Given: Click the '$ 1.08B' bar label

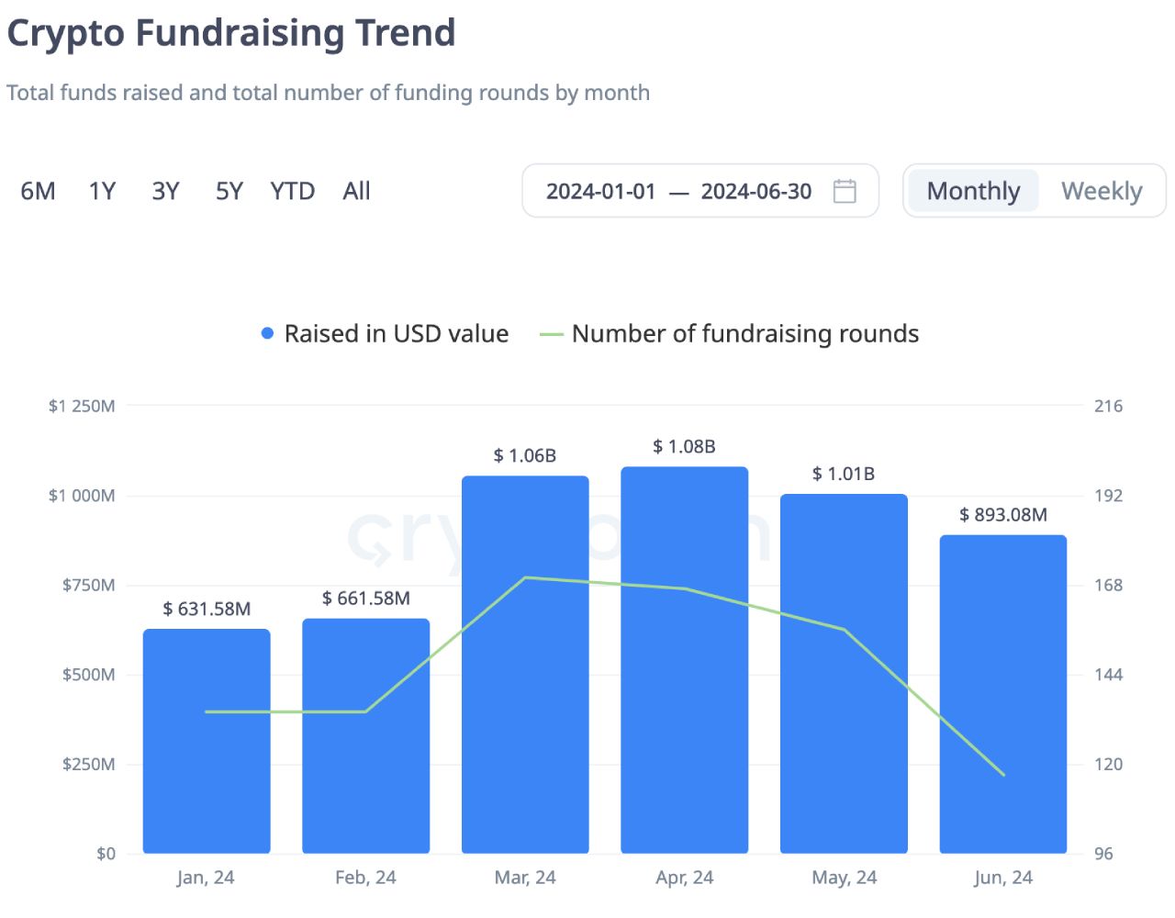Looking at the screenshot, I should coord(685,446).
